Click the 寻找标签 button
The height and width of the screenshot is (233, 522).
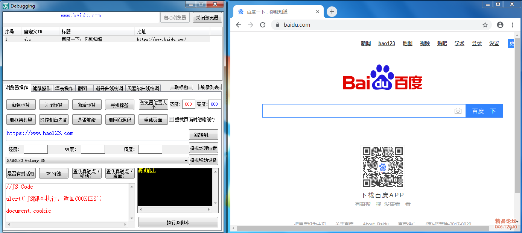pos(120,105)
